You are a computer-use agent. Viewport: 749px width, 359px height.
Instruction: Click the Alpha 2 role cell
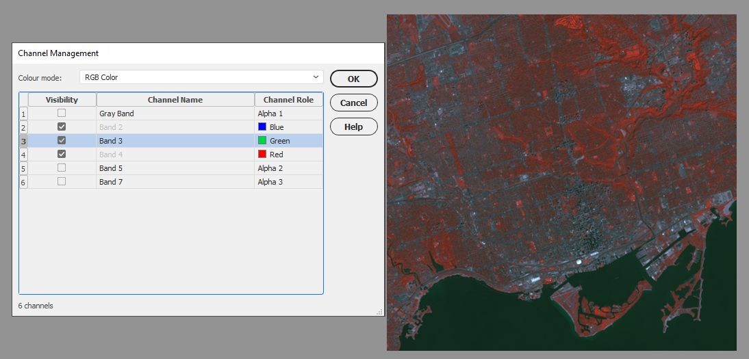click(x=288, y=168)
